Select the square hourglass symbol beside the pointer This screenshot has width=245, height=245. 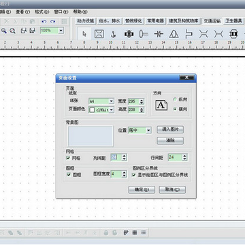[99, 34]
